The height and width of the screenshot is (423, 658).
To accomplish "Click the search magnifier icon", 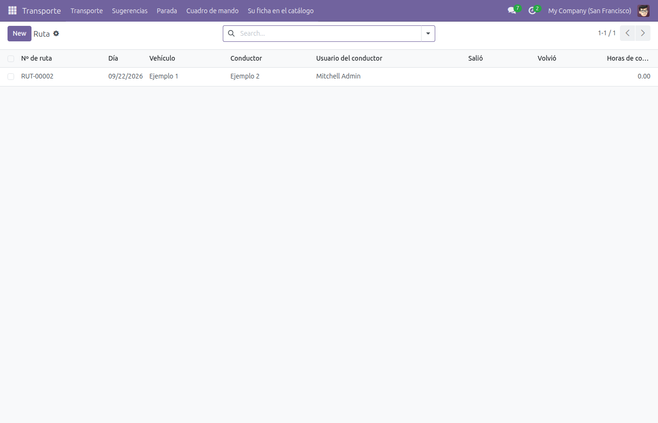I will (x=231, y=33).
